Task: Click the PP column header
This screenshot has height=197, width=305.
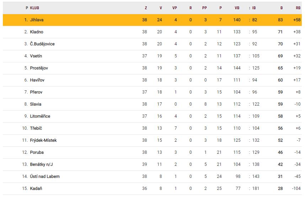Action: point(205,7)
